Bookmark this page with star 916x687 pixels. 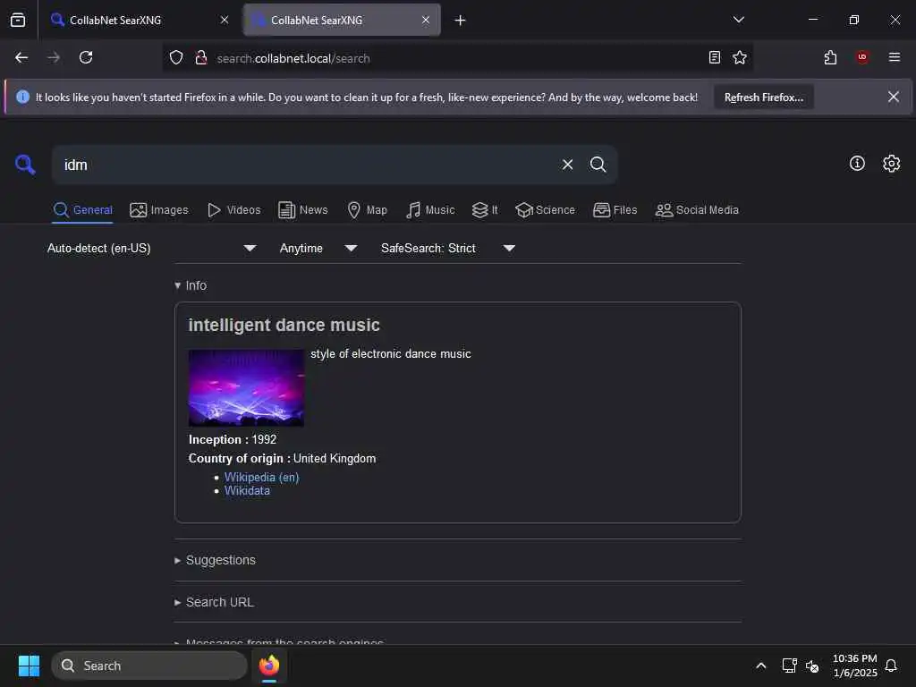[x=740, y=57]
